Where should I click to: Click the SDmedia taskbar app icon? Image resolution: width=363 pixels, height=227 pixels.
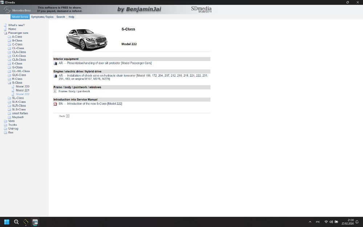click(35, 222)
